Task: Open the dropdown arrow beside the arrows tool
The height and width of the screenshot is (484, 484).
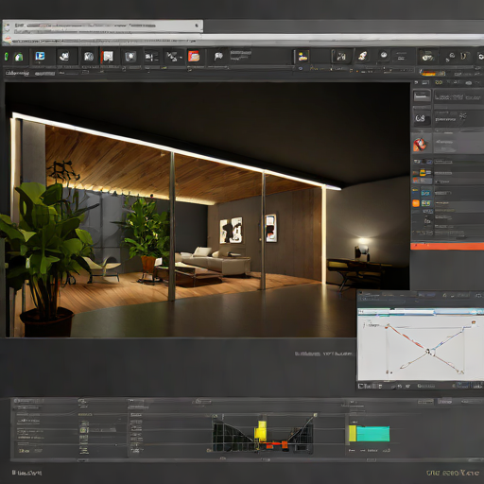Action: [x=181, y=58]
